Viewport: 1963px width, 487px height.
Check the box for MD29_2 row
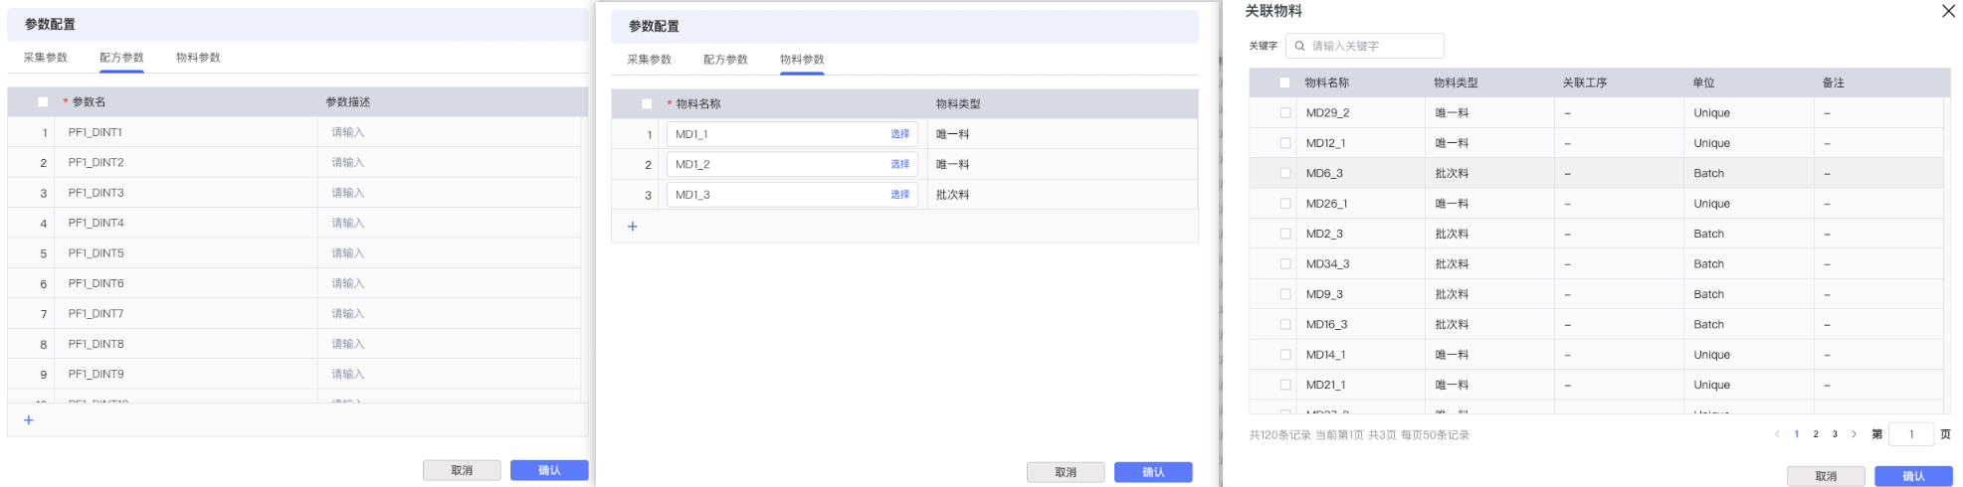point(1285,113)
